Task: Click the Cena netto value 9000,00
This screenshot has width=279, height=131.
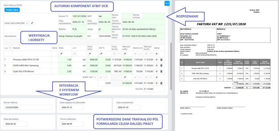Action: 94,60
